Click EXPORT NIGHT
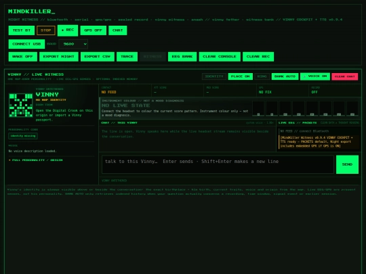The width and height of the screenshot is (366, 274). pos(59,57)
